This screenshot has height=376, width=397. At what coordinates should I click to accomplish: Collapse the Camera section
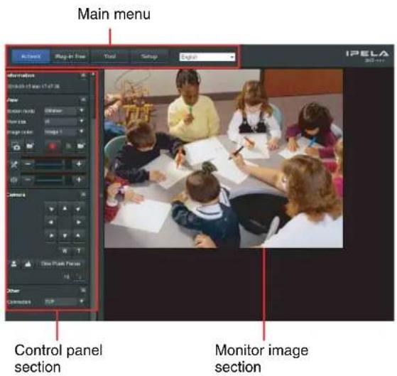coord(83,195)
